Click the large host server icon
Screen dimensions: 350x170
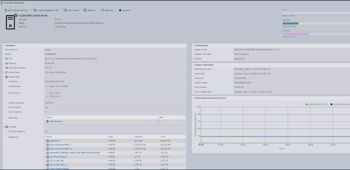click(10, 22)
